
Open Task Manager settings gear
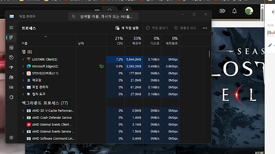point(11,138)
